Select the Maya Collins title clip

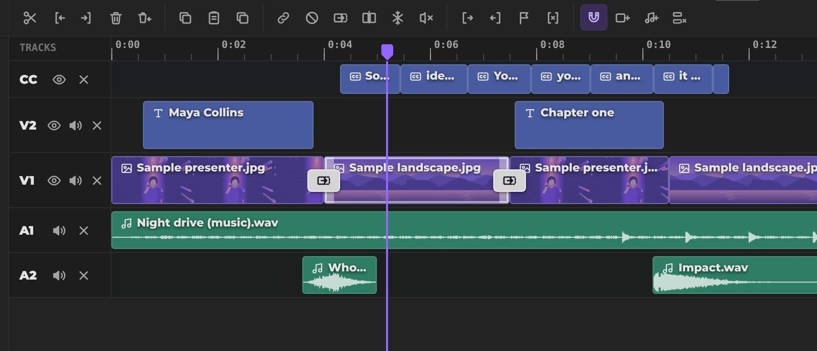tap(228, 125)
